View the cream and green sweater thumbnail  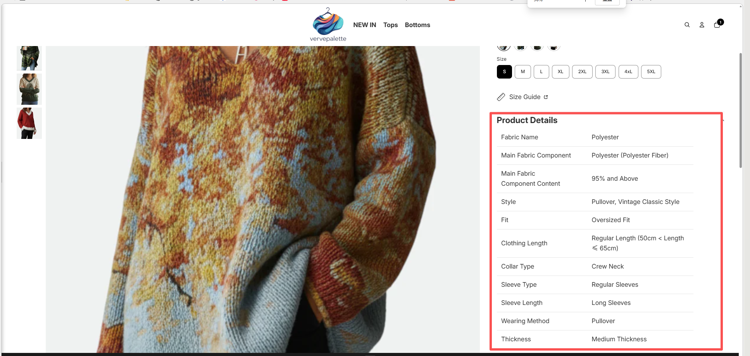click(x=29, y=89)
